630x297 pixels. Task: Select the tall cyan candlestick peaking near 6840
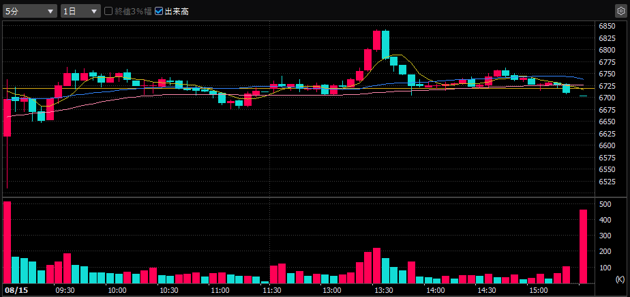(x=385, y=44)
